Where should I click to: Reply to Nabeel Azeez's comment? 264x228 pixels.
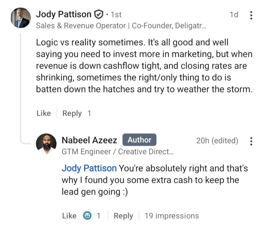pyautogui.click(x=123, y=216)
